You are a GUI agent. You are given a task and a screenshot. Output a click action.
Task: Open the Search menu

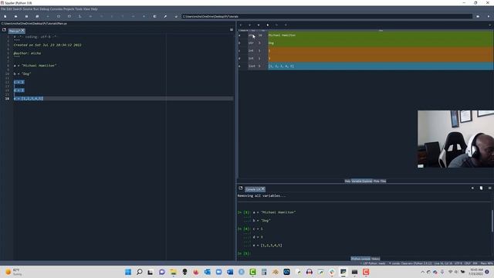pos(17,9)
